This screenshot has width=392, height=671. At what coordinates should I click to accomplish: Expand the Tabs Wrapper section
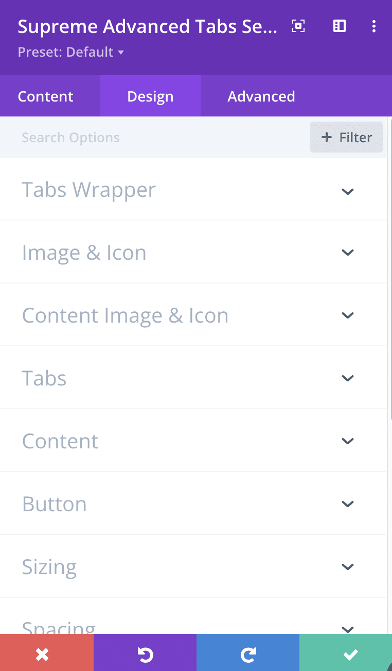click(x=193, y=190)
